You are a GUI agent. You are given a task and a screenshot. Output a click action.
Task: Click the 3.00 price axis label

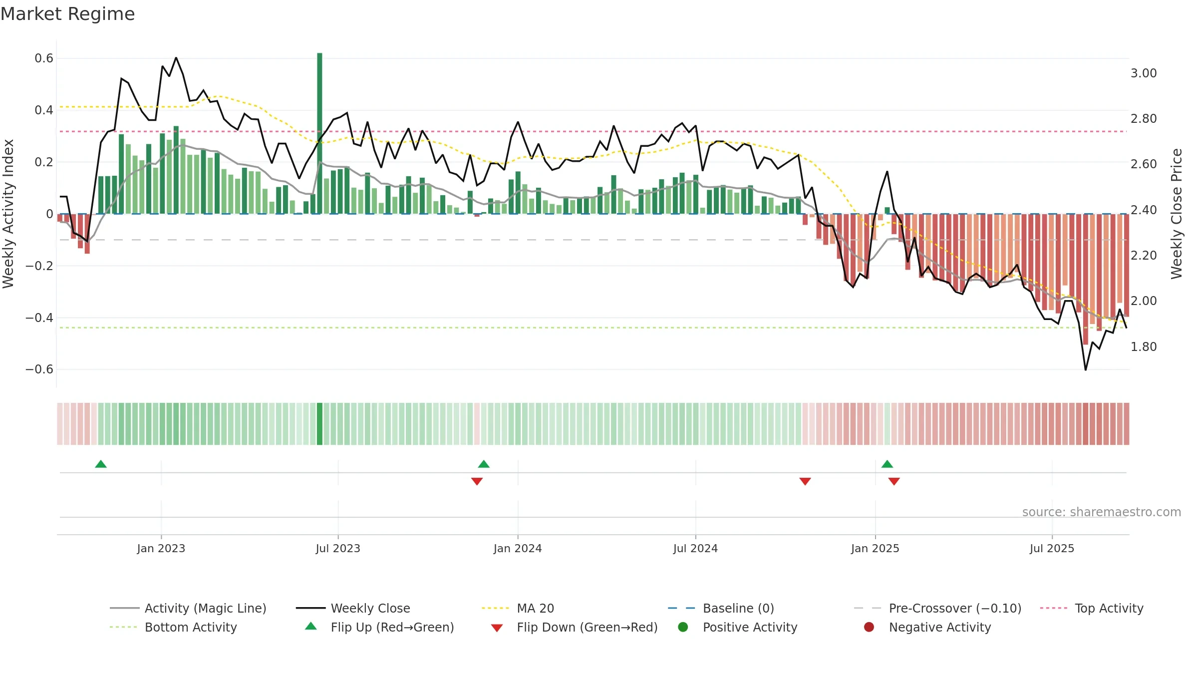[x=1144, y=73]
